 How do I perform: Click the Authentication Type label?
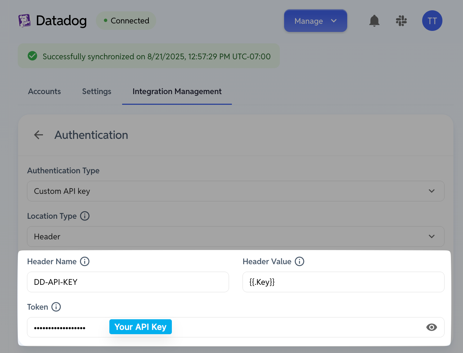tap(63, 170)
